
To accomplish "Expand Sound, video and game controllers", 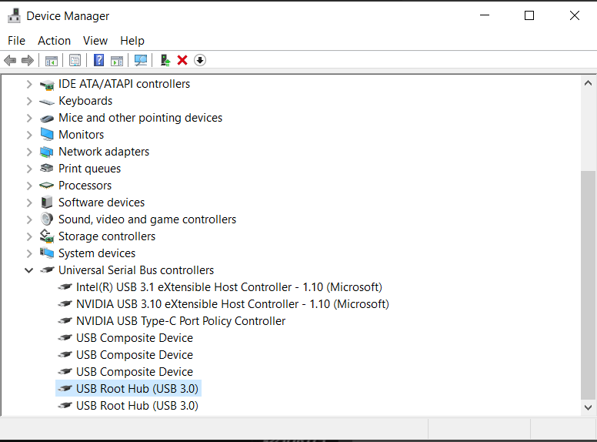I will pos(29,219).
